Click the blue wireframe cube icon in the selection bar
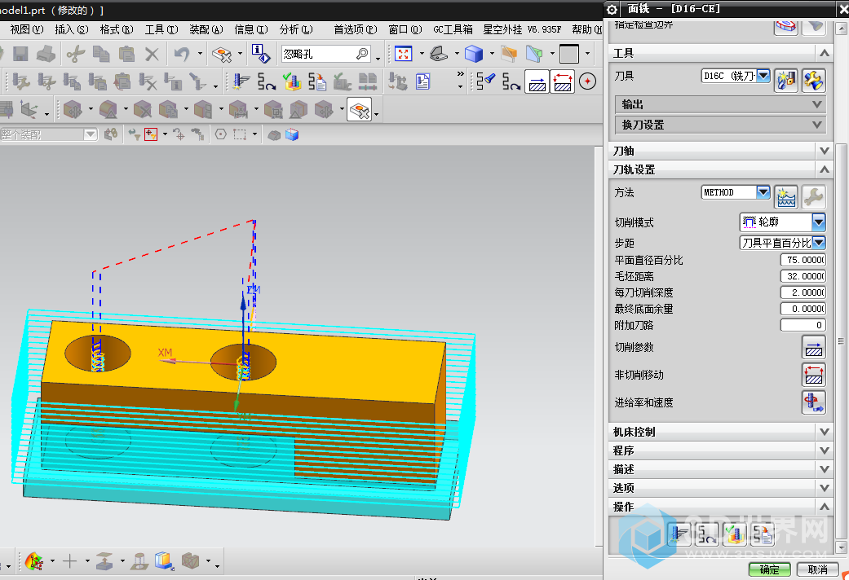This screenshot has height=580, width=849. click(292, 134)
